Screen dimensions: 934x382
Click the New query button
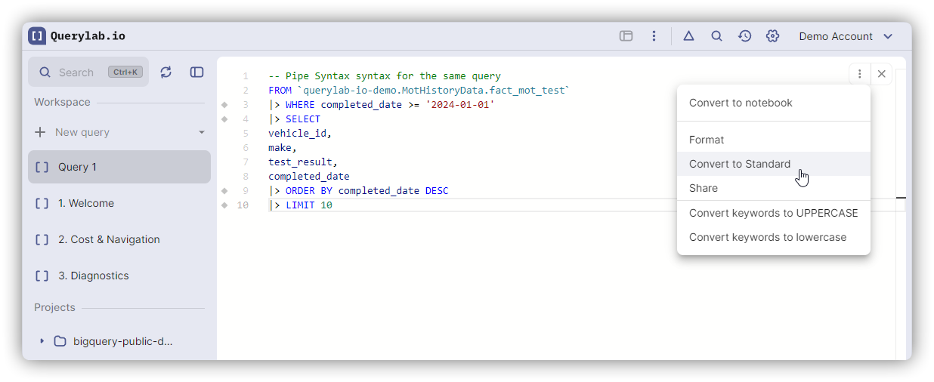(82, 132)
